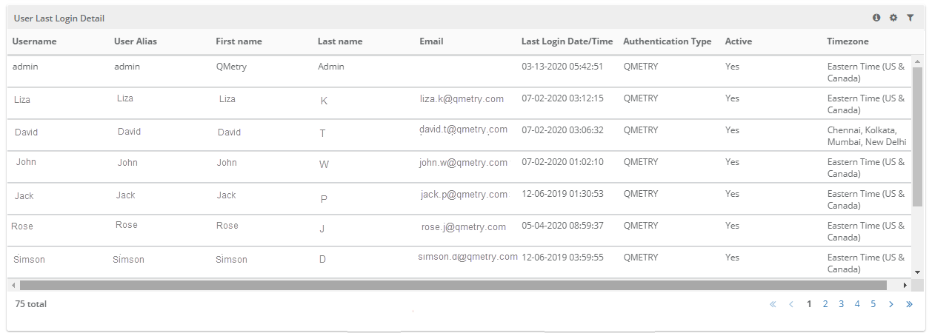The width and height of the screenshot is (929, 333).
Task: Sort by the Last name column header
Action: 340,41
